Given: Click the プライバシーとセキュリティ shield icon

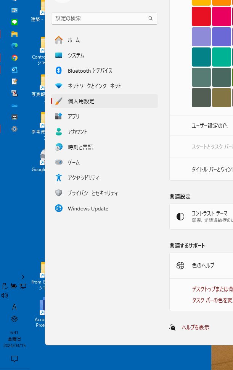Looking at the screenshot, I should [59, 193].
